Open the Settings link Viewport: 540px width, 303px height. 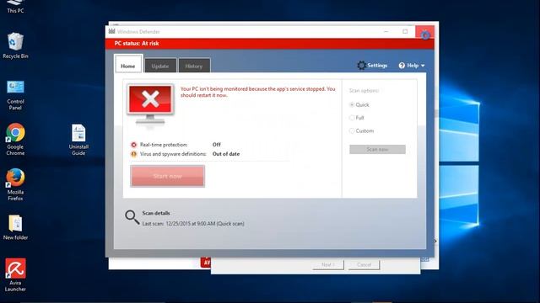point(377,66)
